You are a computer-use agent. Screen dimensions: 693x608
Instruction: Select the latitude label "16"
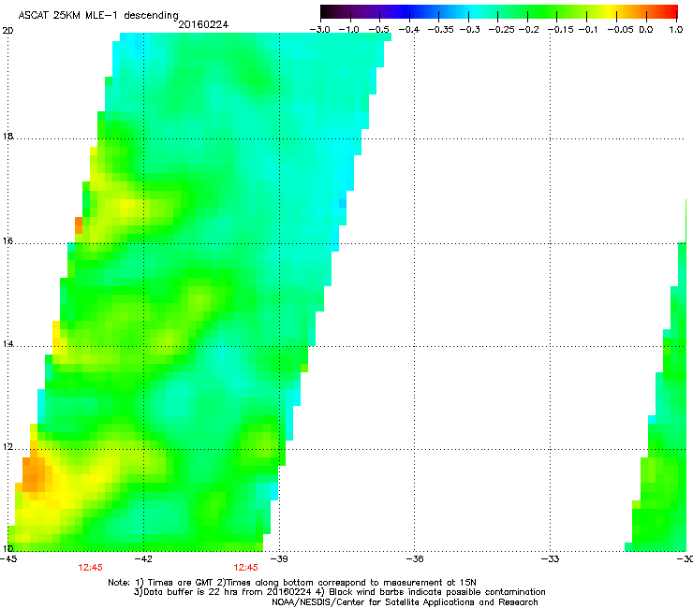[7, 241]
